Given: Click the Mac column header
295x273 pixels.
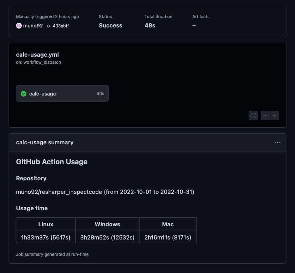Looking at the screenshot, I should (x=168, y=224).
